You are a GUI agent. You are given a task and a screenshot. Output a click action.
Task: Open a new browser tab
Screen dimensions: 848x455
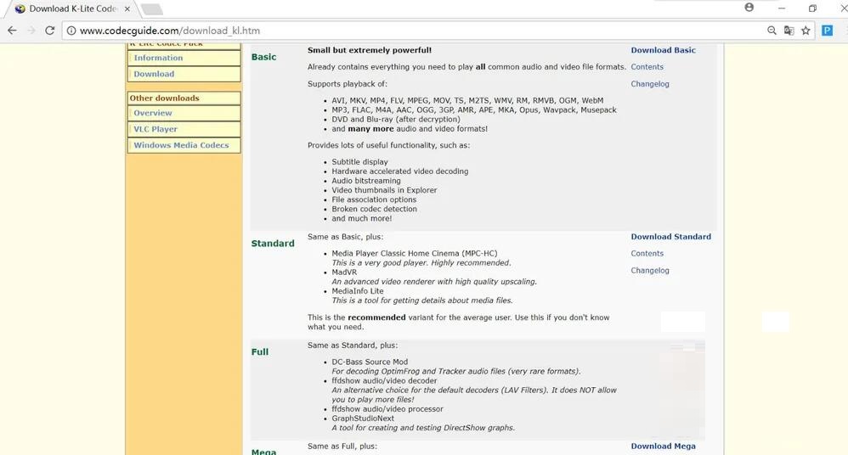[x=152, y=9]
